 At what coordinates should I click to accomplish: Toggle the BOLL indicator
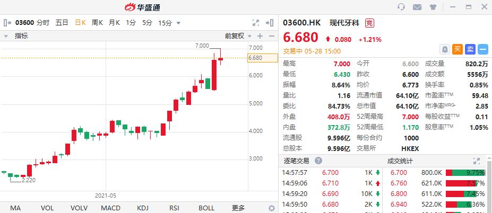(206, 208)
